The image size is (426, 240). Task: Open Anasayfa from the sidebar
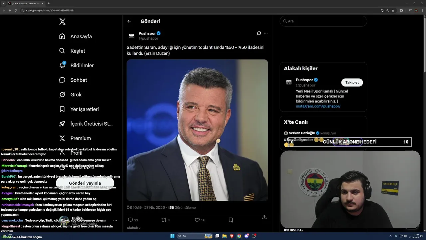75,36
